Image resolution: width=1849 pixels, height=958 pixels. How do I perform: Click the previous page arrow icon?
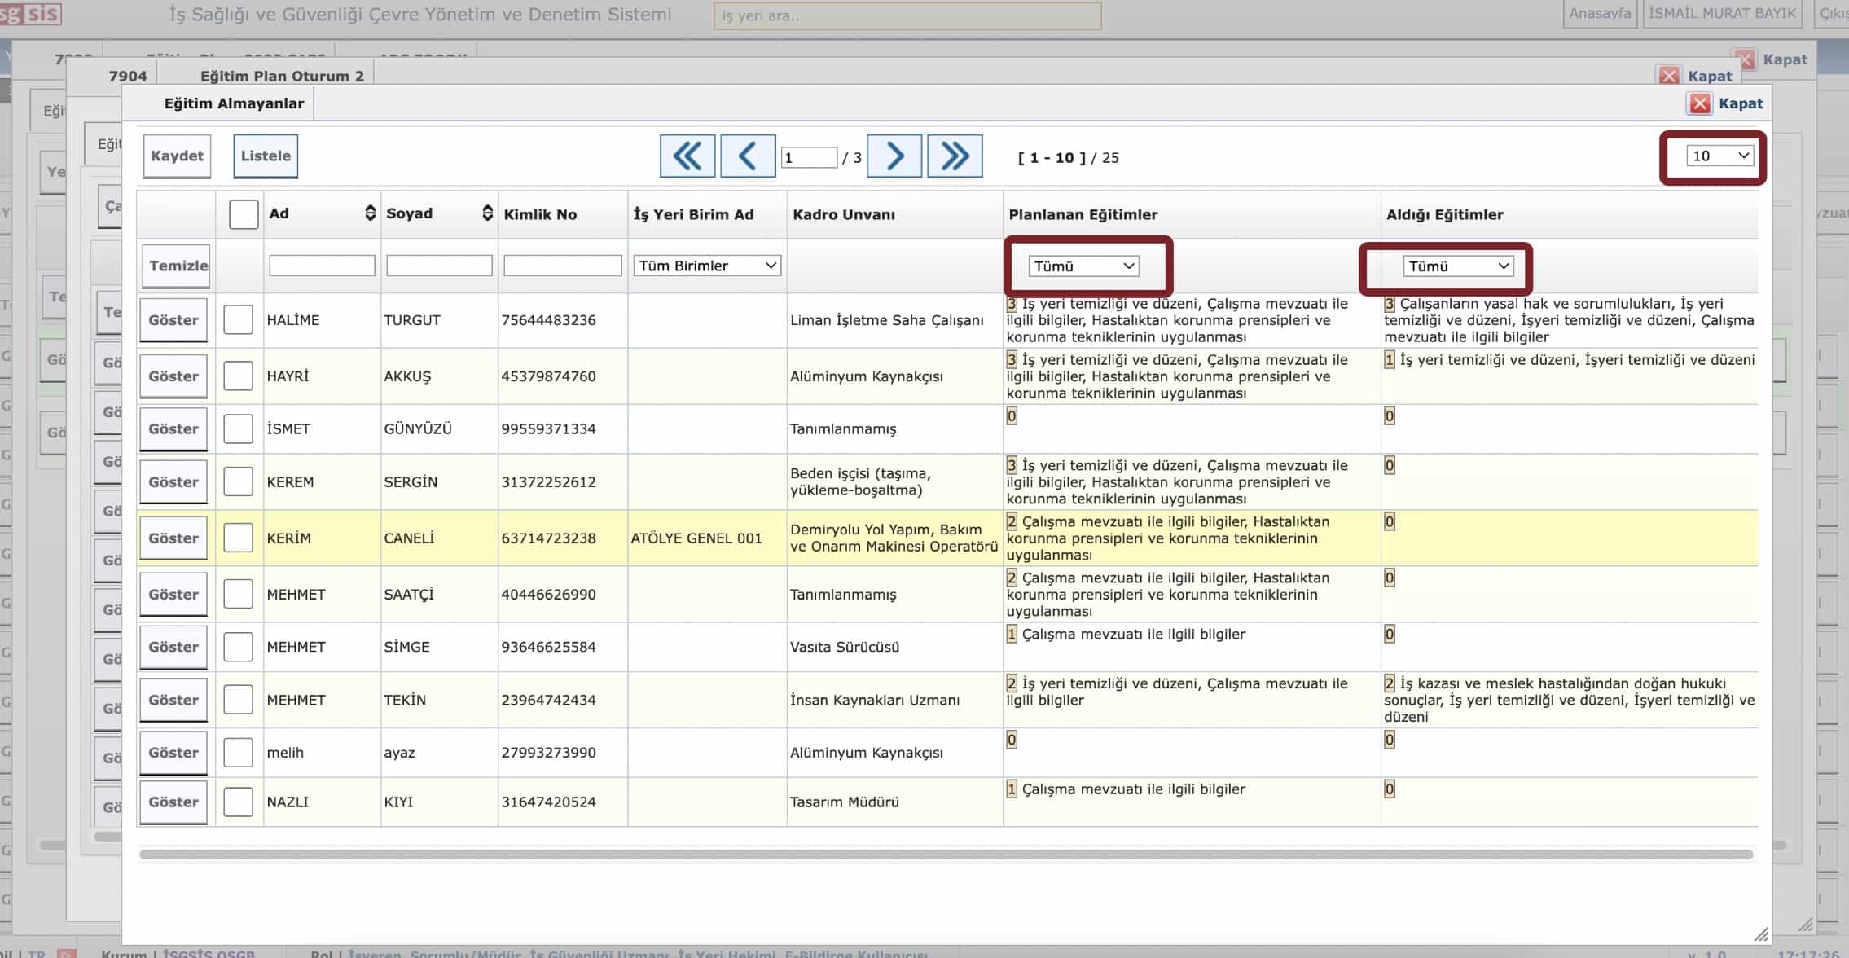click(x=748, y=156)
